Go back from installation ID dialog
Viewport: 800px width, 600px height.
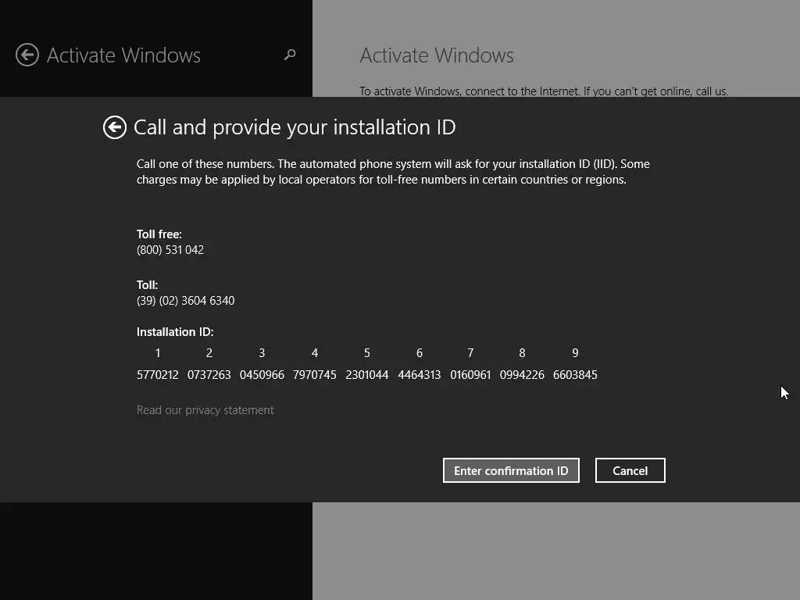coord(115,127)
